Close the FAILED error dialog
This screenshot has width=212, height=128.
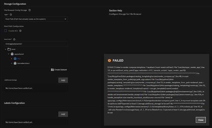point(200,120)
